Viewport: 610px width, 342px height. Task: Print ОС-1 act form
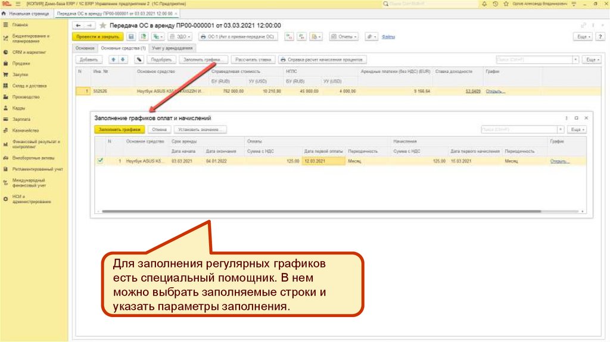tap(238, 36)
